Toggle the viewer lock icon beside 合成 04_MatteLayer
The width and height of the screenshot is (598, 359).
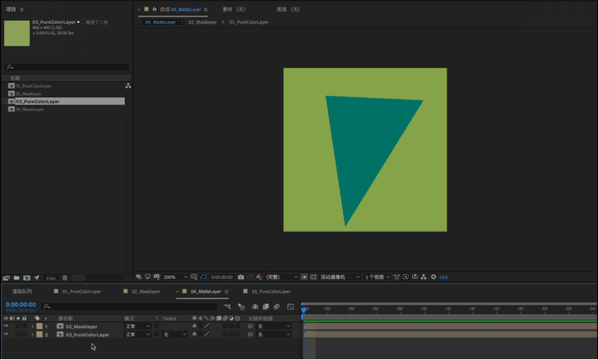(x=155, y=9)
